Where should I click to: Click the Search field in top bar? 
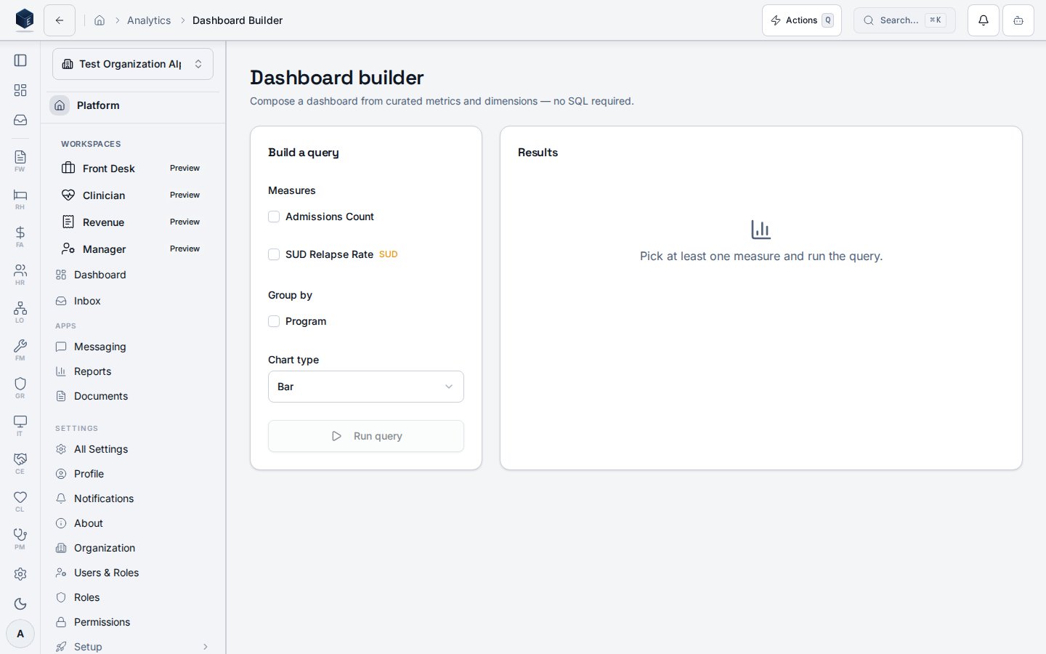(904, 20)
